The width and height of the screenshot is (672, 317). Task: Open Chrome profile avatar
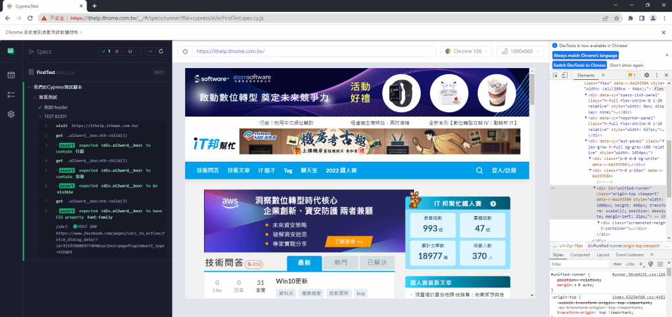[x=653, y=18]
